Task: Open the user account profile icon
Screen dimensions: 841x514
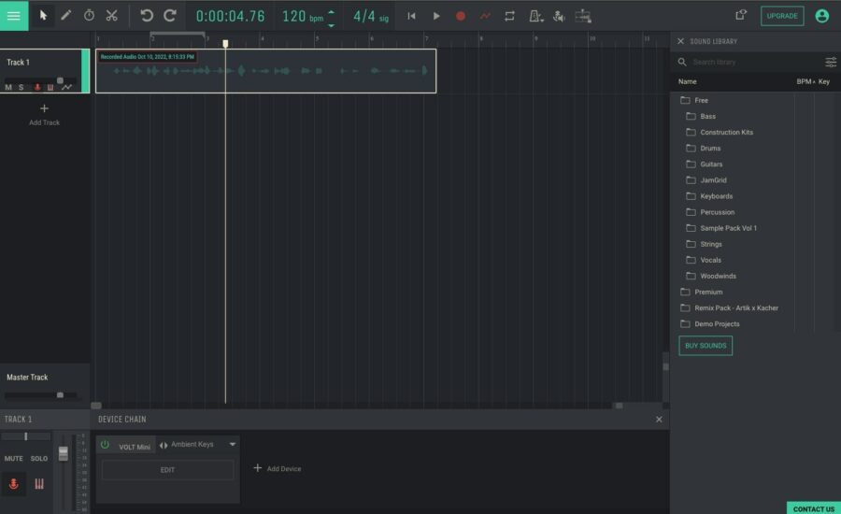Action: 821,16
